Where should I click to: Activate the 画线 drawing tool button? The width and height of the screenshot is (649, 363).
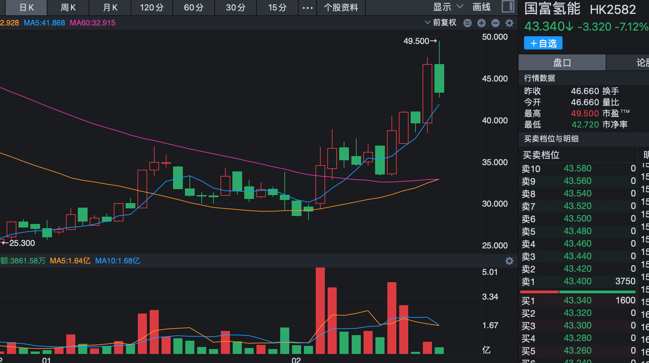click(x=482, y=7)
